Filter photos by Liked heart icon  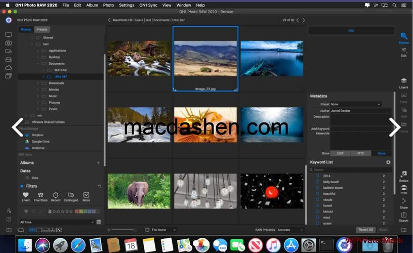point(26,195)
